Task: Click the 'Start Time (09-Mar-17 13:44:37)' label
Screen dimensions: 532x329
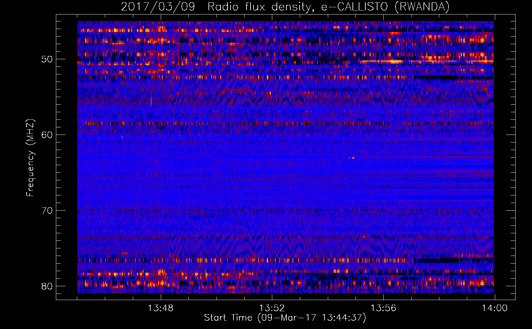Action: (285, 318)
